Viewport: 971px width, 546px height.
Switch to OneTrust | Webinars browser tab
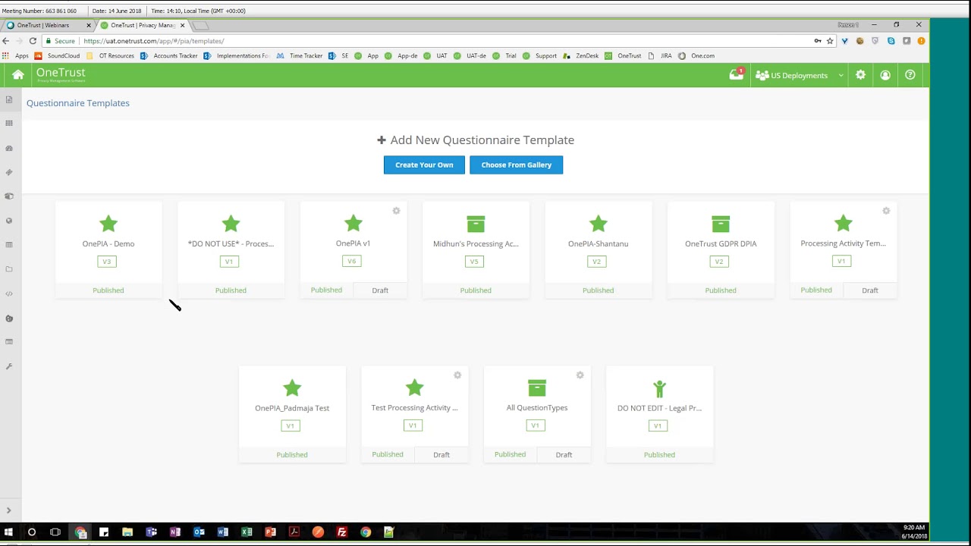pos(47,25)
